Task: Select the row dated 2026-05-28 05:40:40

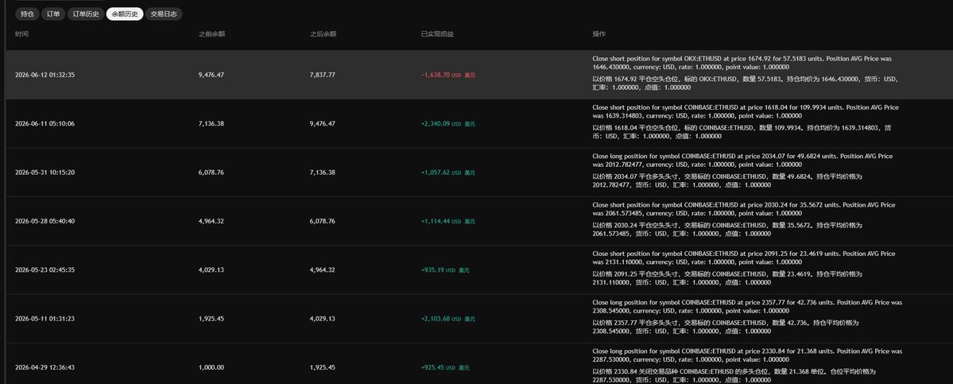Action: pos(479,221)
